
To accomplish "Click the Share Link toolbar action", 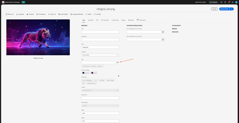I will [10, 14].
